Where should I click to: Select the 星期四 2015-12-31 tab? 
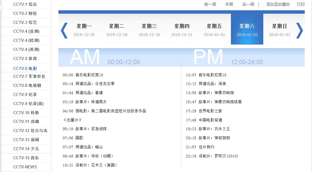(x=182, y=30)
